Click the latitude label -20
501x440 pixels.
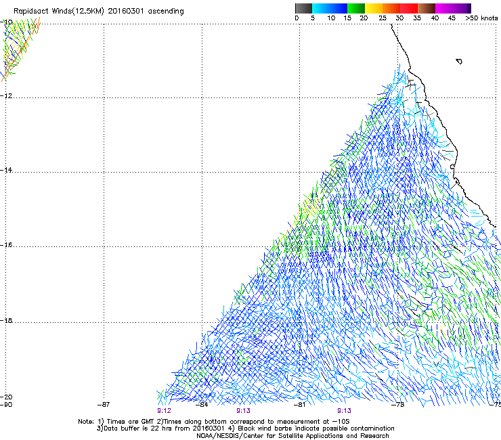click(x=7, y=397)
